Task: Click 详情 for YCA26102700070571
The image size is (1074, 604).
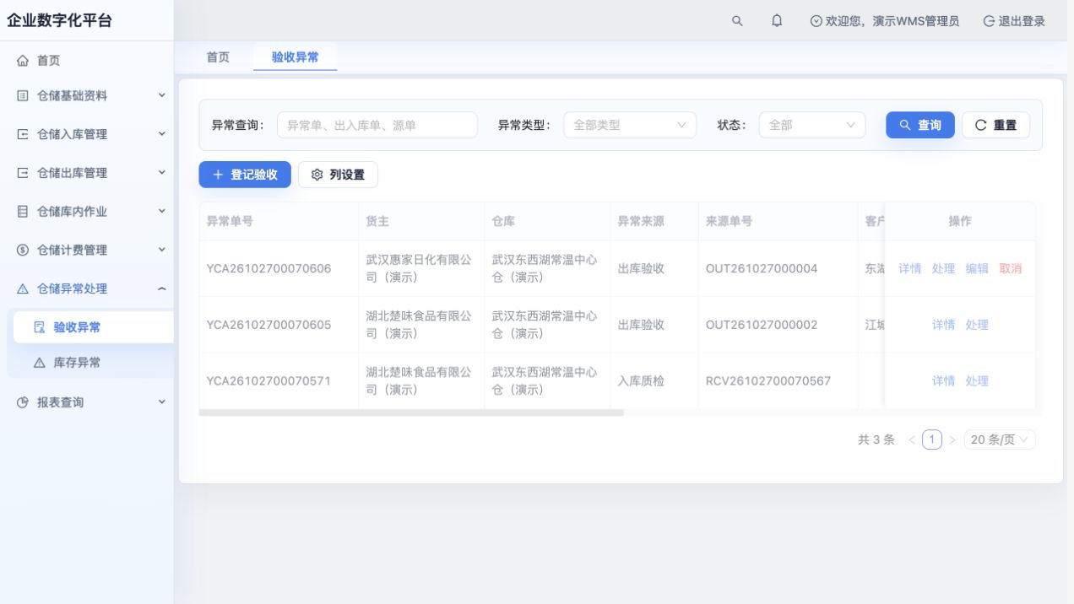Action: [943, 381]
